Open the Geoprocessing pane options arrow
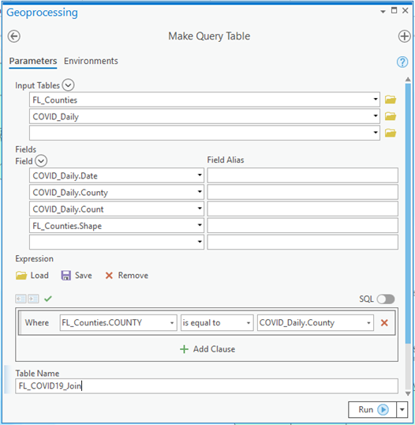Viewport: 415px width, 425px height. (383, 12)
